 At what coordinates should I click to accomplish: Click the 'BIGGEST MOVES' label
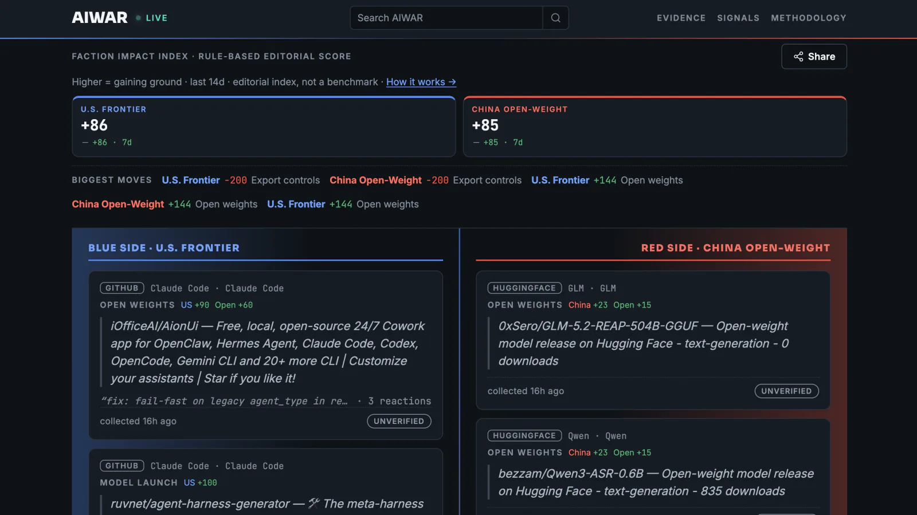[x=112, y=180]
